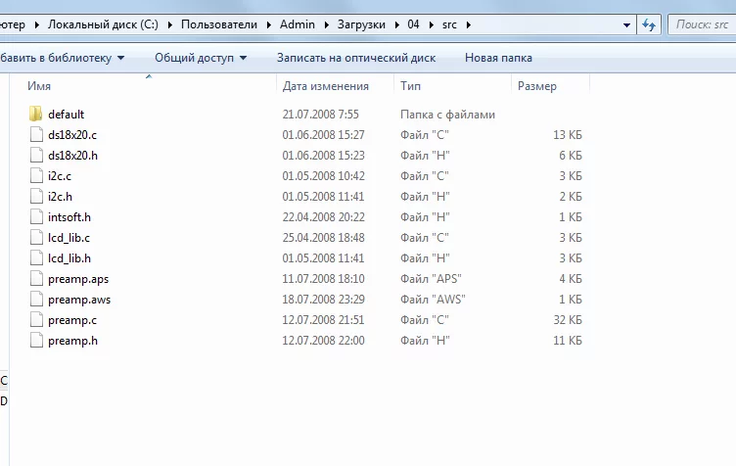Click the Поиск: src search field

point(702,24)
